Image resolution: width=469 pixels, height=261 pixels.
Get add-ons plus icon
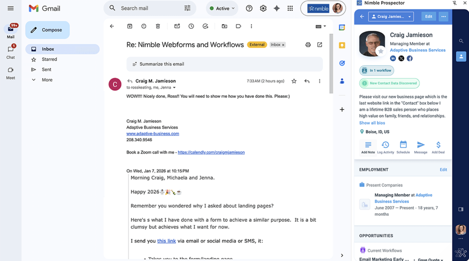(342, 109)
